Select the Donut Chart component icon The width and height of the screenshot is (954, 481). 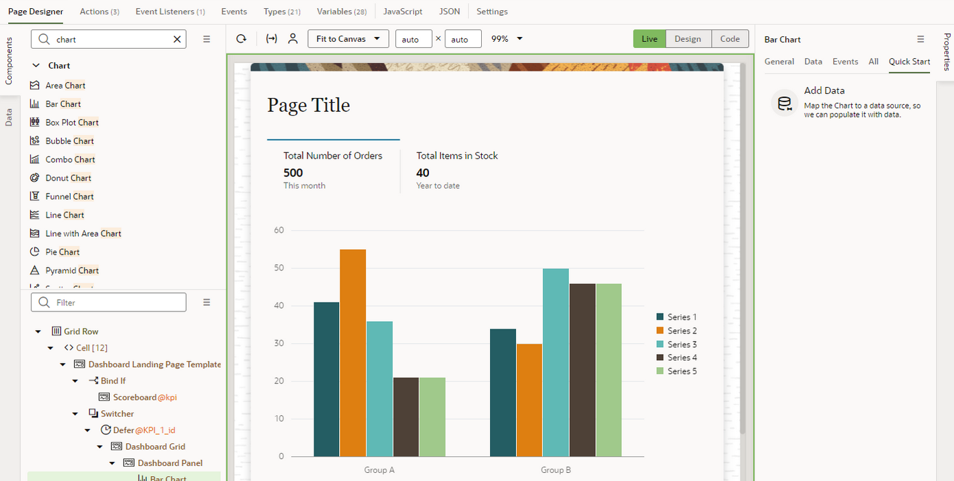36,177
